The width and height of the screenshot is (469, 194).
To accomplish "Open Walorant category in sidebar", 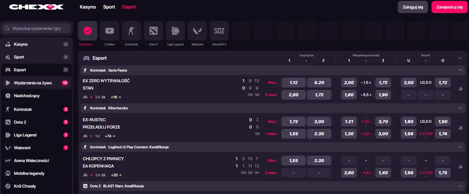I will coord(37,148).
